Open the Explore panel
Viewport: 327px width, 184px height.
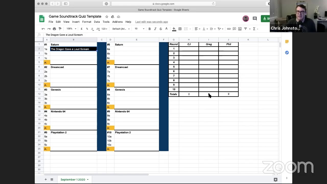coord(275,180)
